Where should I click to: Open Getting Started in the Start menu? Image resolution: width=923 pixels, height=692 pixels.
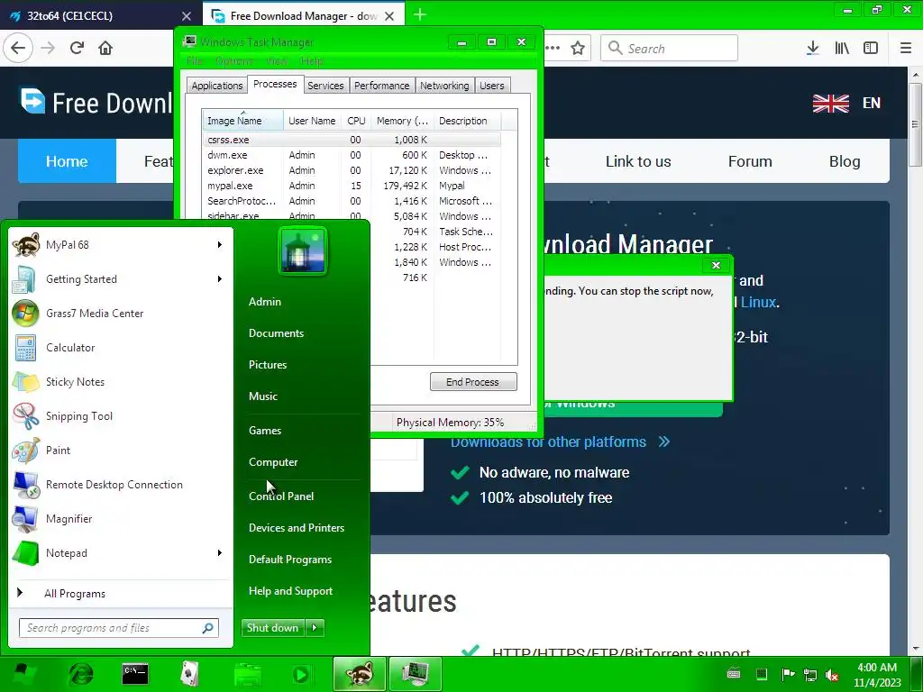pyautogui.click(x=81, y=279)
